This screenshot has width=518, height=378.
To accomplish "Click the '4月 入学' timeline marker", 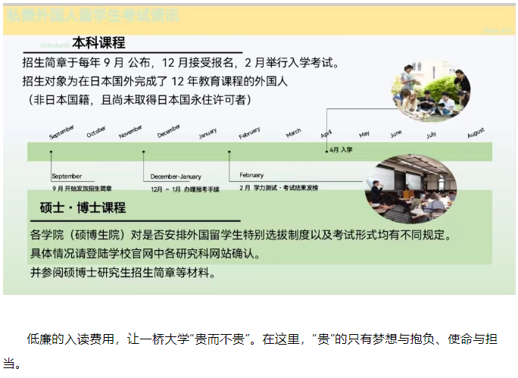I will 341,150.
